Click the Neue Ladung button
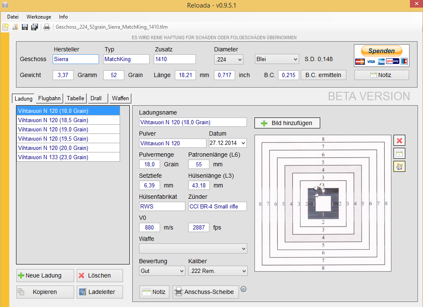This screenshot has width=423, height=307. pyautogui.click(x=45, y=275)
